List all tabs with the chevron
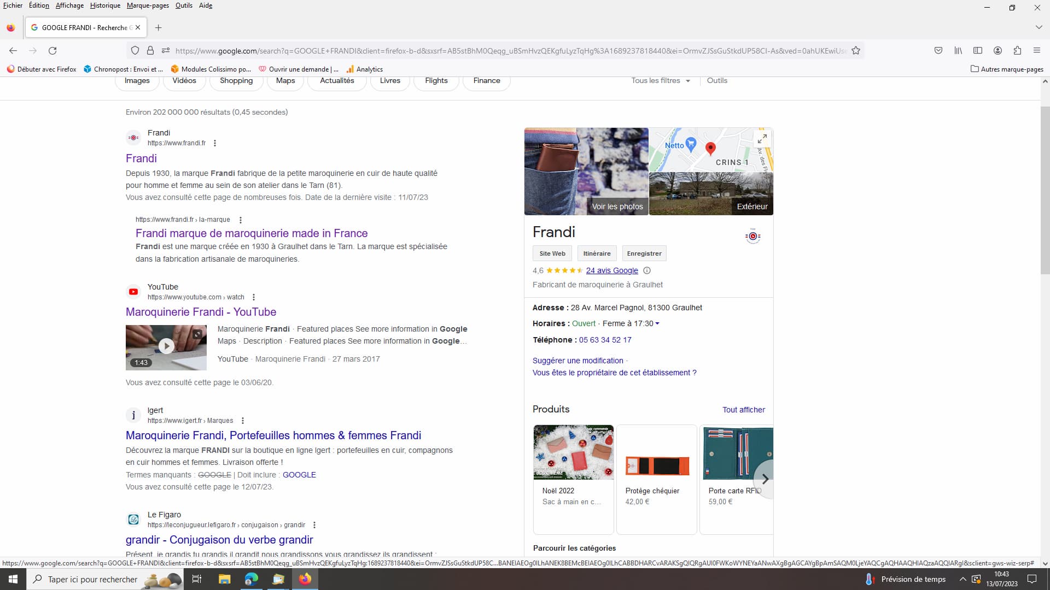Viewport: 1050px width, 590px height. [1039, 27]
